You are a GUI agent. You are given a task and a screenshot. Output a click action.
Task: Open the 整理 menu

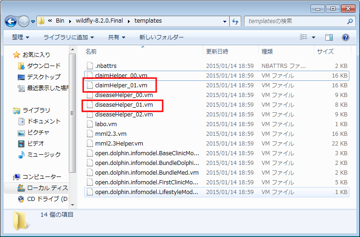click(20, 37)
